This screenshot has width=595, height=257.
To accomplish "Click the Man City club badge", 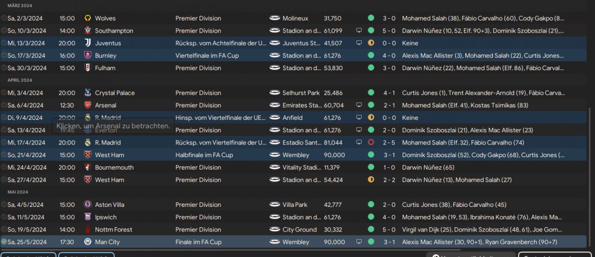I will click(87, 242).
